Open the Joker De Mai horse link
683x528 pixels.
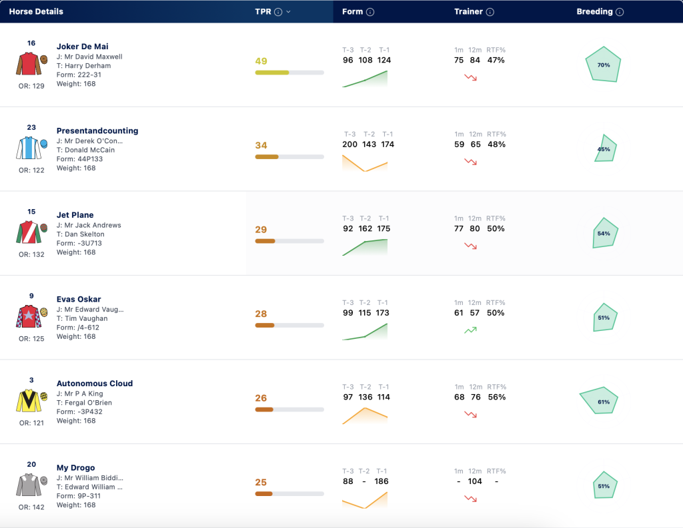coord(82,47)
